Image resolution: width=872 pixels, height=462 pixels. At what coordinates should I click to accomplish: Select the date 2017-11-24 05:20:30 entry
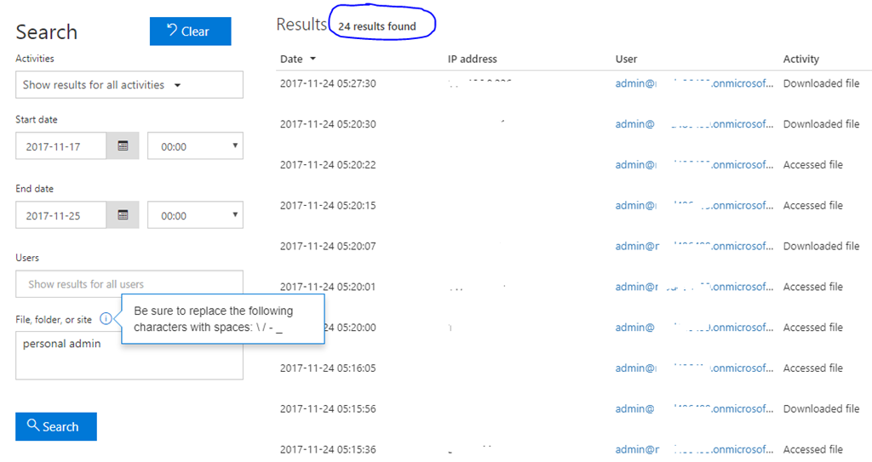328,124
